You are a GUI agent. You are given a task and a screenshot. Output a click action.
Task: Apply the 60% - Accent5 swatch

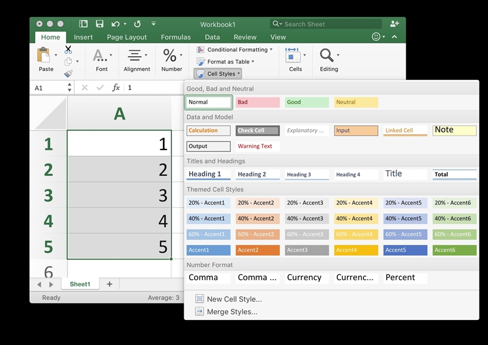click(x=405, y=234)
